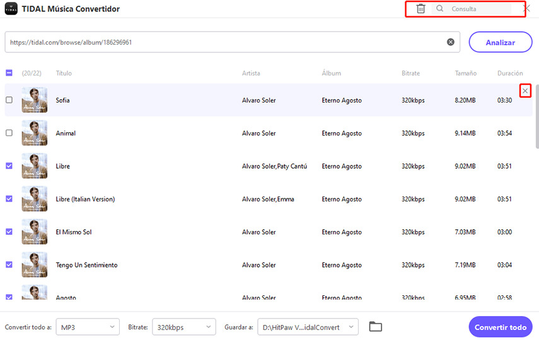Click the 03:00 duration value
This screenshot has width=539, height=340.
(504, 232)
